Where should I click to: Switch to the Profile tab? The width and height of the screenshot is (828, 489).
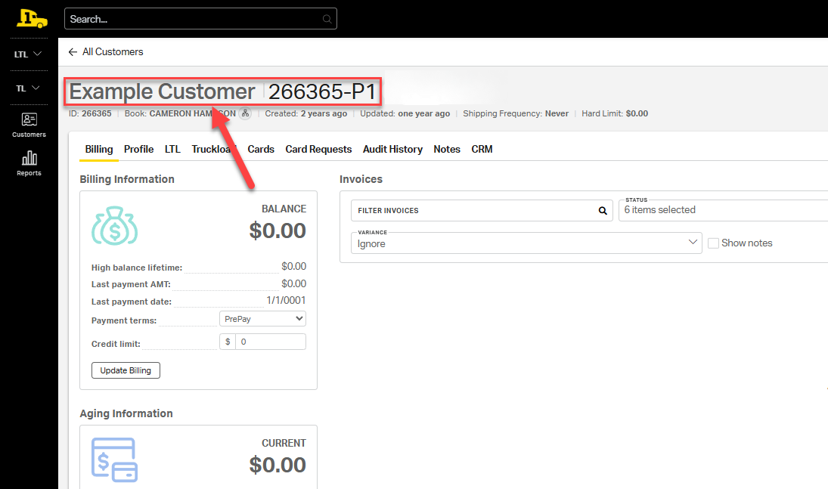coord(139,150)
